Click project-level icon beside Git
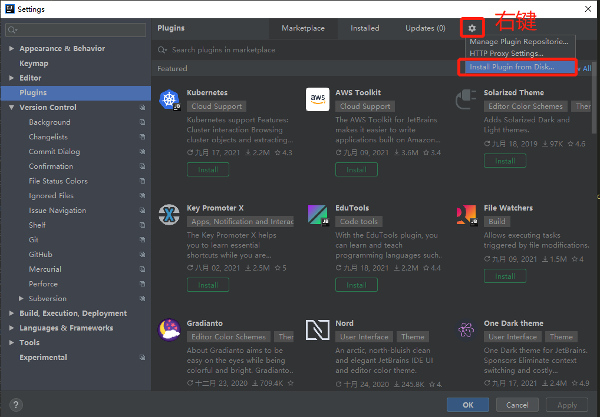 point(143,240)
